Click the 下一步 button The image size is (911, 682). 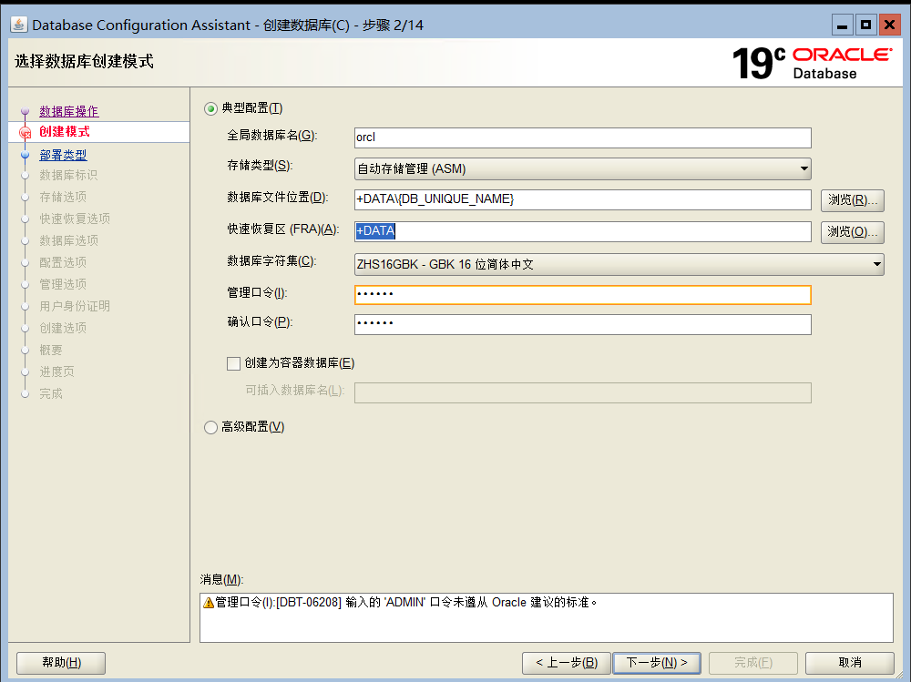657,663
